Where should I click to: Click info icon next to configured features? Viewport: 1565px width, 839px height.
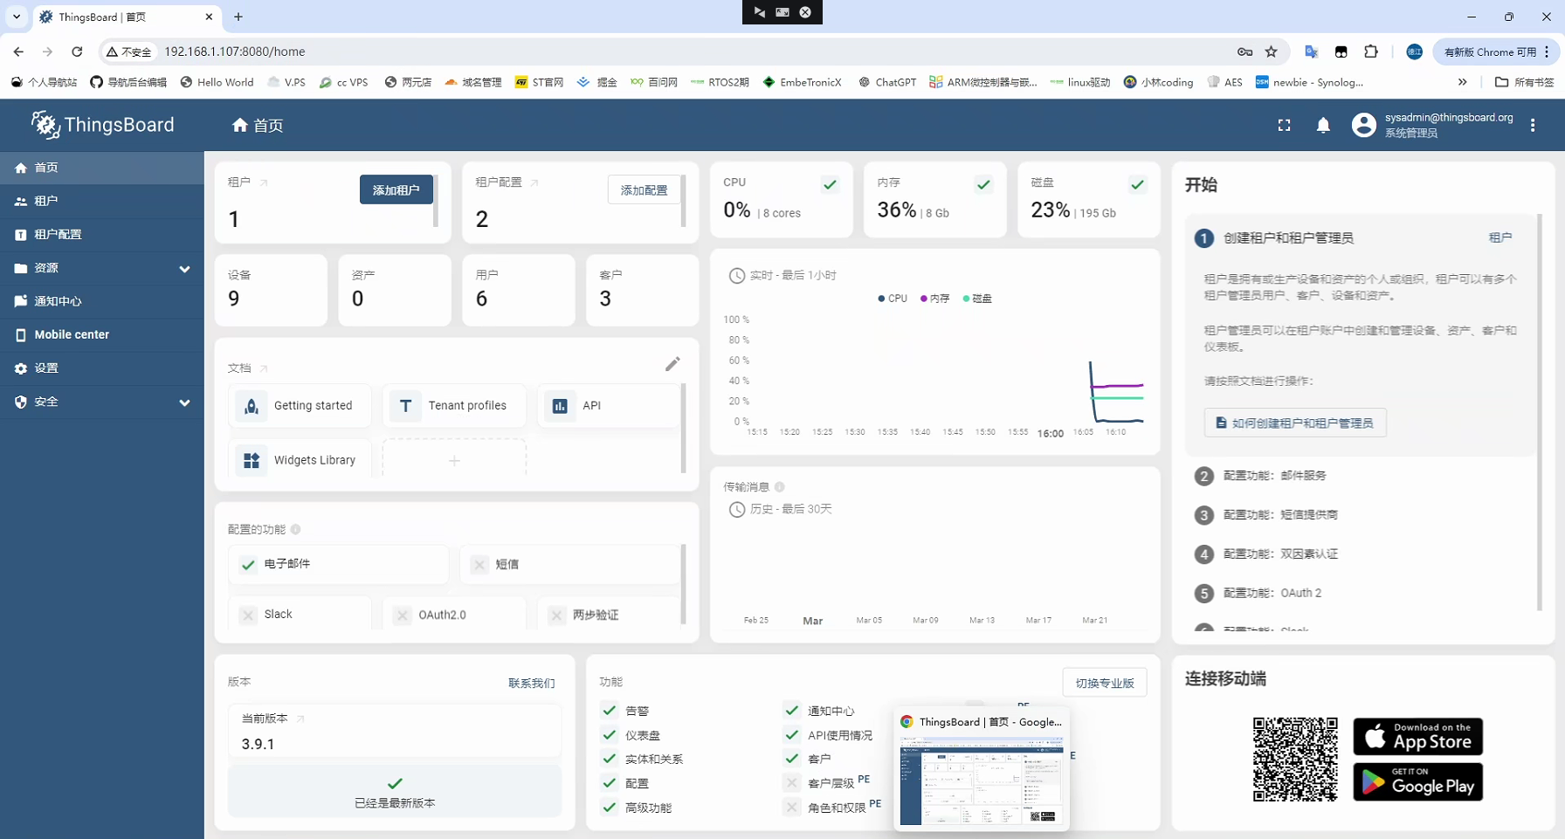(x=295, y=529)
